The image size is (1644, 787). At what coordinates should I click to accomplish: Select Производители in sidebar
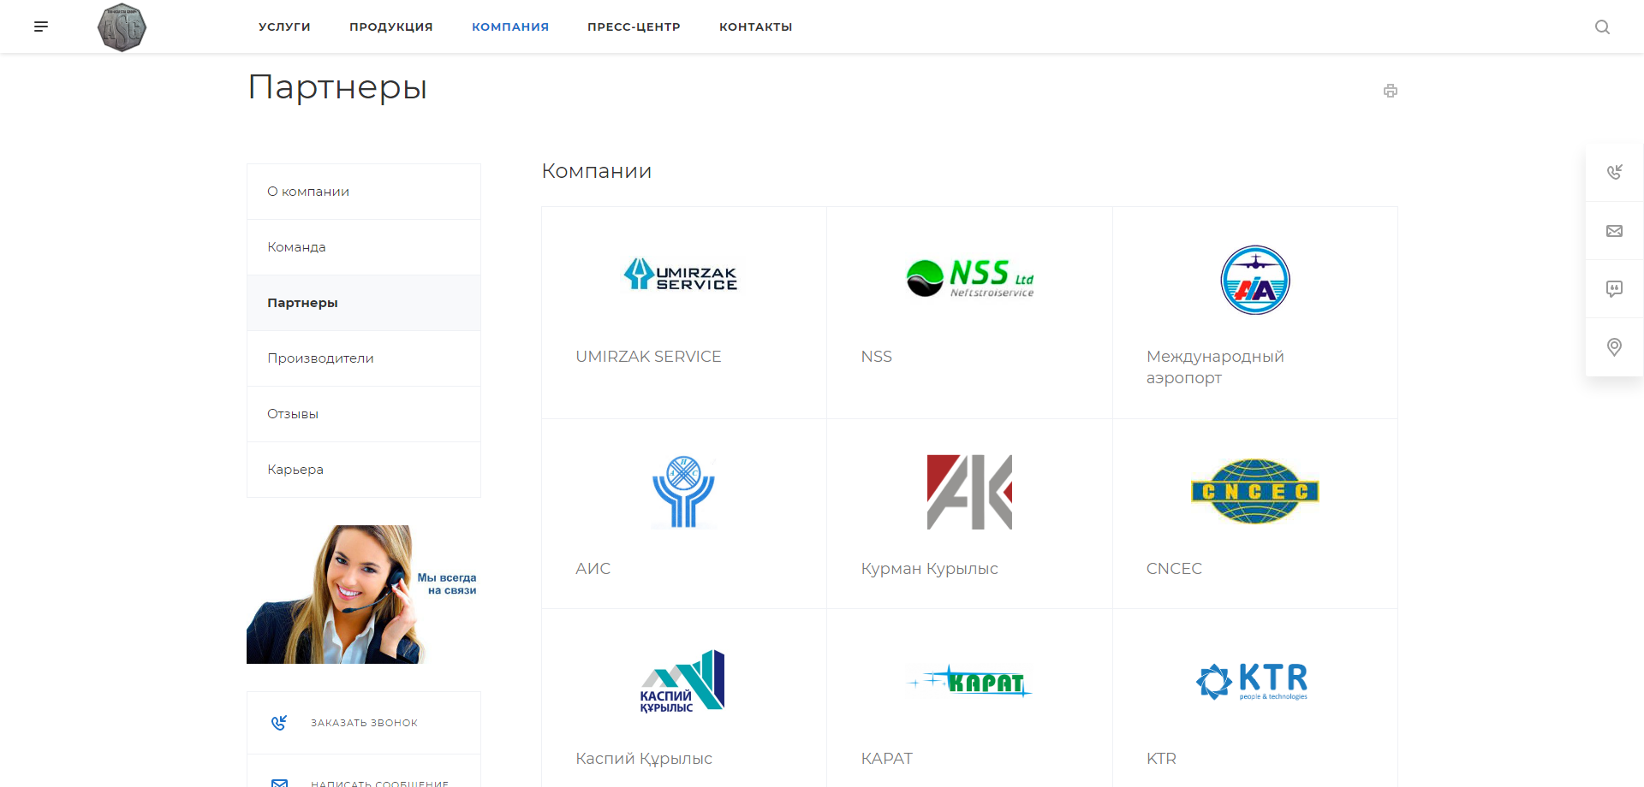364,358
